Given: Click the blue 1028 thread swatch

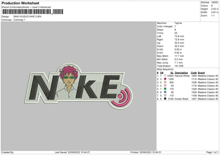Looking at the screenshot, I should point(165,92).
